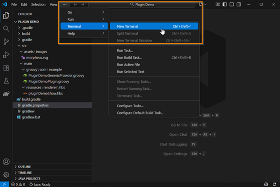Image resolution: width=280 pixels, height=187 pixels.
Task: Open pluginDemoShow.hbs file
Action: 52,93
